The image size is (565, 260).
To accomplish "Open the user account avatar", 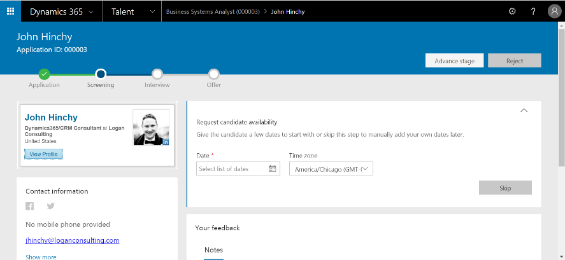I will point(554,11).
